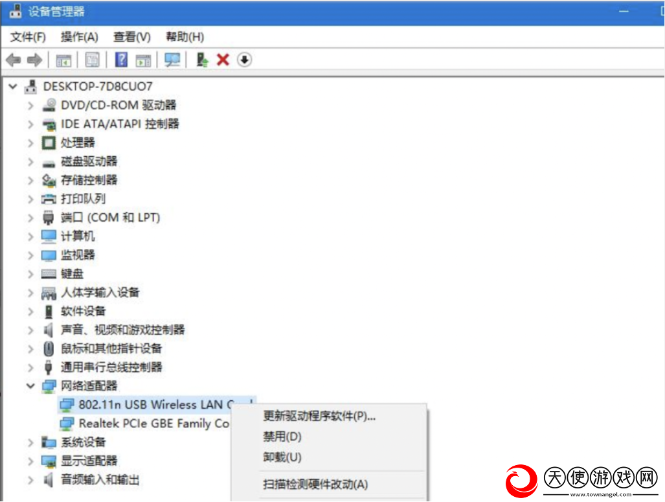Select the 通用串行总线控制器 label

tap(111, 367)
